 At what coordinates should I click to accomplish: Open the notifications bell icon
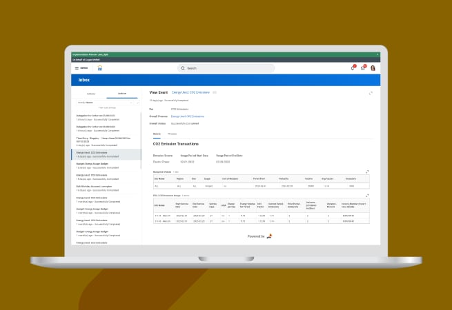click(353, 68)
